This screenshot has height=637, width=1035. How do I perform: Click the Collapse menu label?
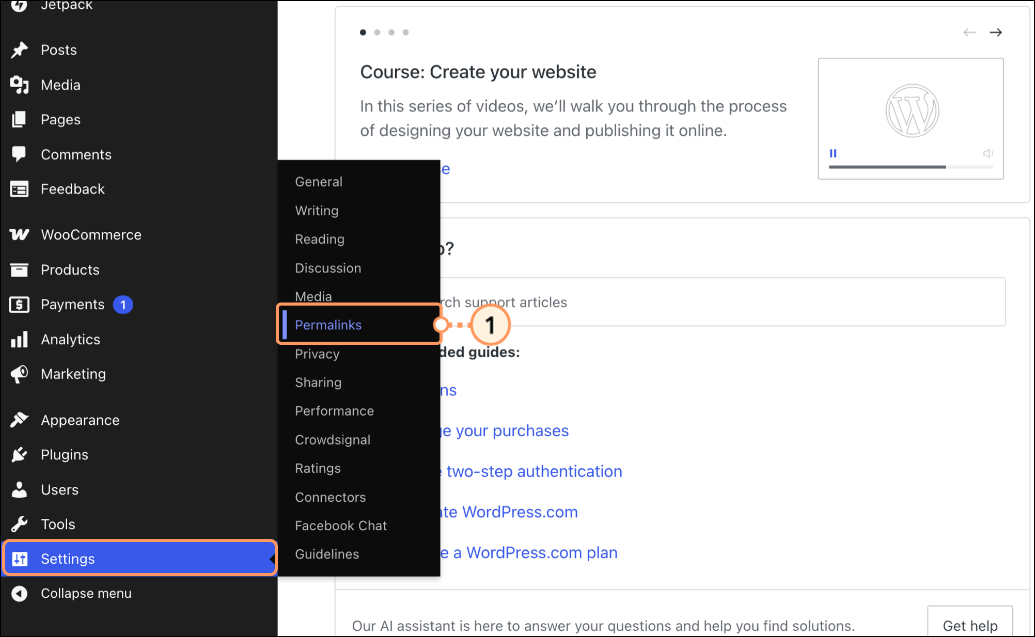point(86,593)
